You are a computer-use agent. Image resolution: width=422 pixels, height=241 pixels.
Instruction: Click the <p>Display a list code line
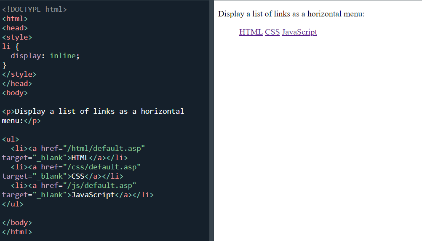tap(93, 112)
